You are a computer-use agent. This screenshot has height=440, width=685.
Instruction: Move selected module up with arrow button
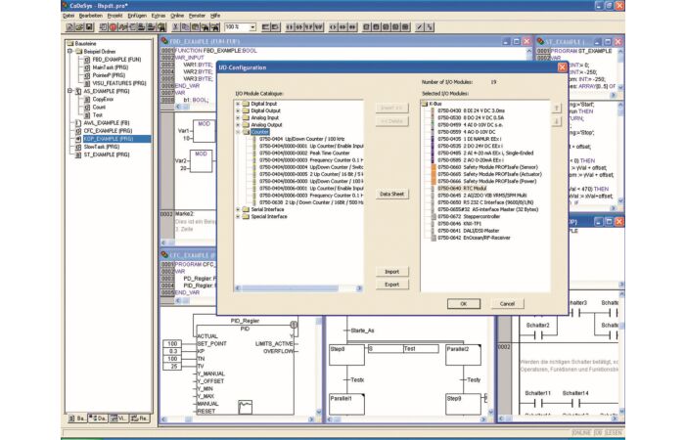point(557,109)
